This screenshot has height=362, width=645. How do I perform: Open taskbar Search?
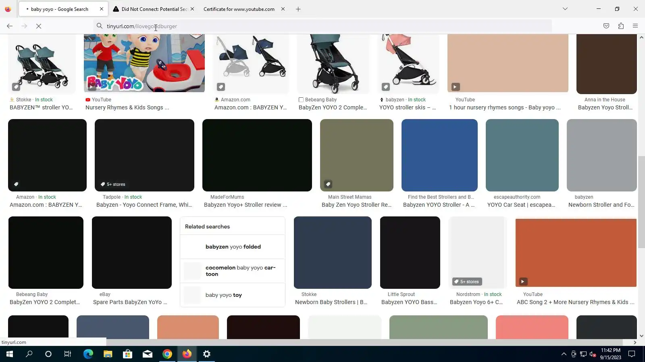(x=29, y=354)
